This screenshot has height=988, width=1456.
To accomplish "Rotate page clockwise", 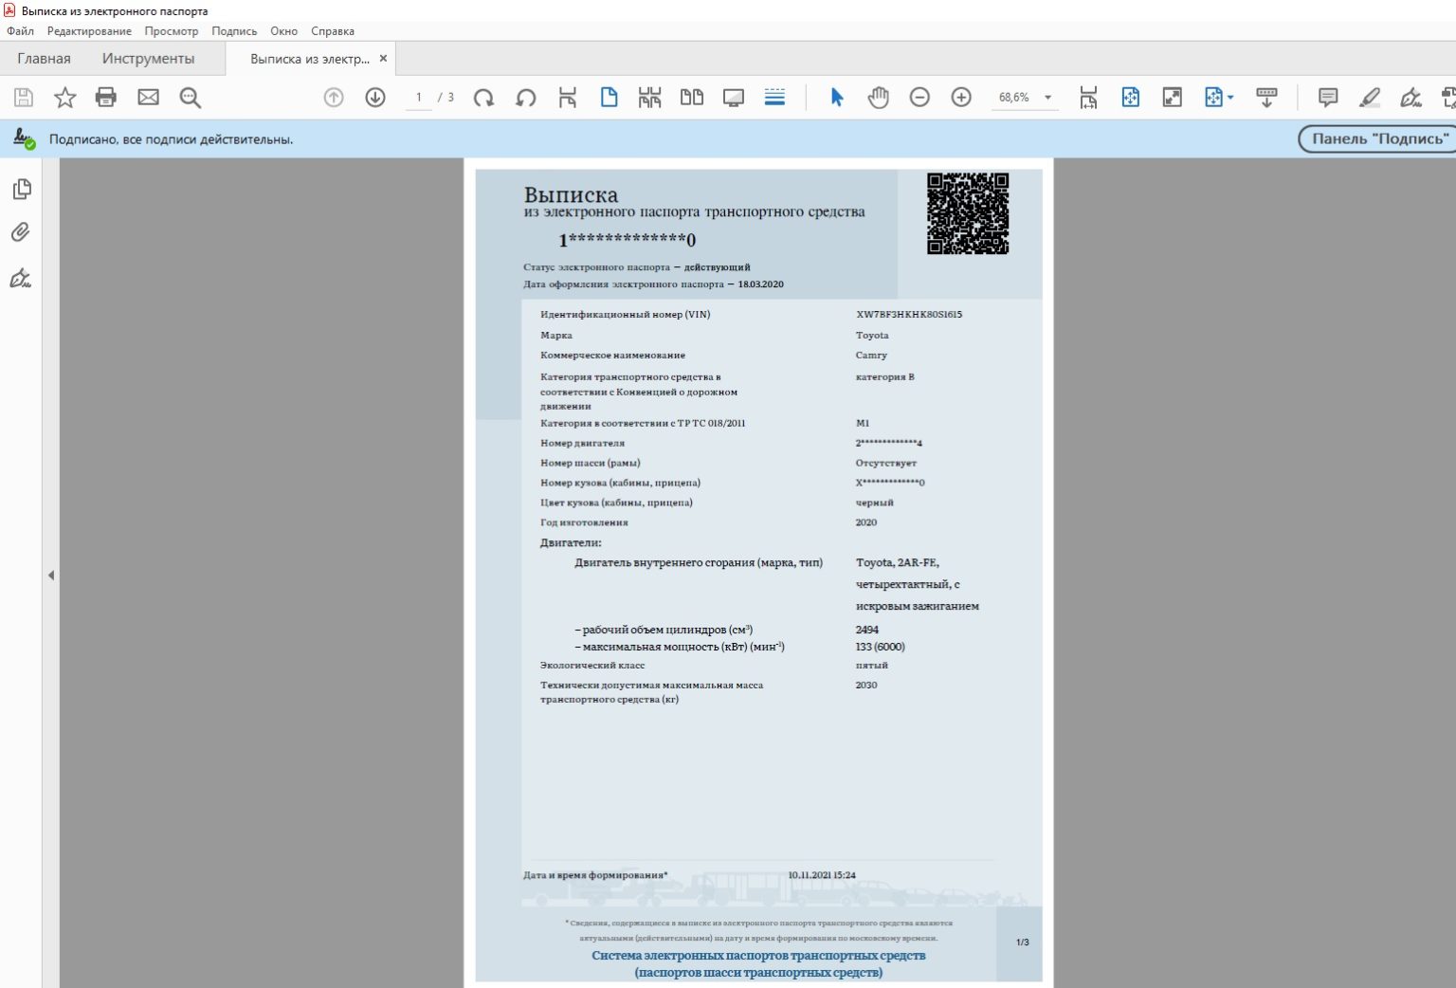I will coord(483,97).
